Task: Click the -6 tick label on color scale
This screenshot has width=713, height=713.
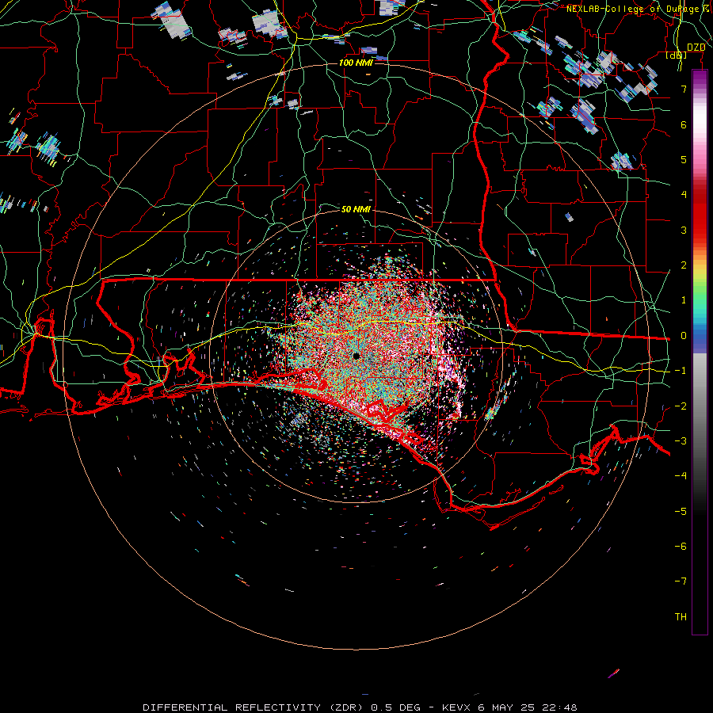Action: [681, 547]
